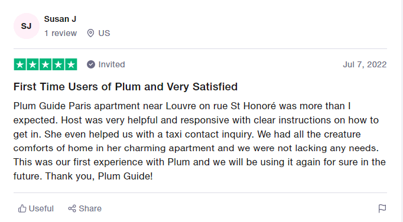Image resolution: width=403 pixels, height=222 pixels.
Task: Click the Share button label
Action: pyautogui.click(x=90, y=208)
